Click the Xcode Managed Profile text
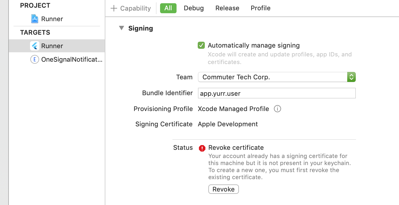Image resolution: width=399 pixels, height=205 pixels. pos(233,109)
